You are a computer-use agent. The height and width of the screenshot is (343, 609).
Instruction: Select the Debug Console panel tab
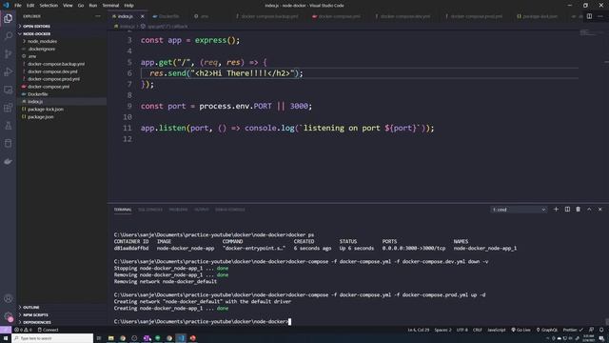tap(230, 210)
